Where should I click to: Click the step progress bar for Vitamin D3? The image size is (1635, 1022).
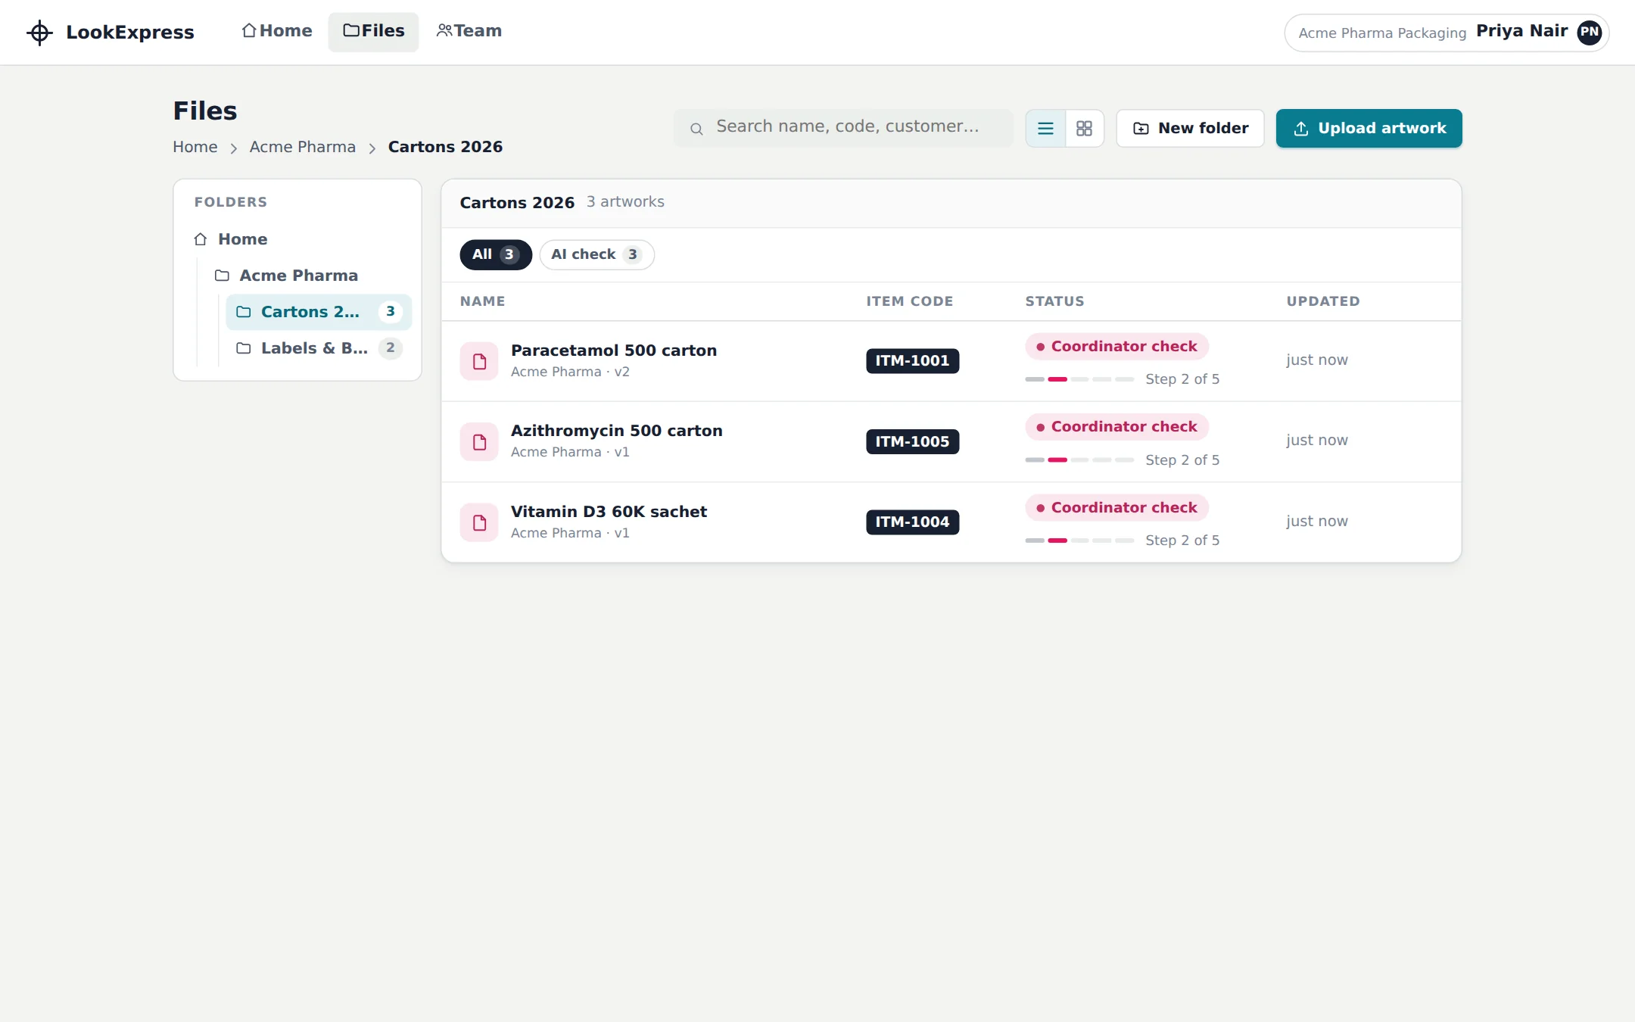pyautogui.click(x=1079, y=541)
